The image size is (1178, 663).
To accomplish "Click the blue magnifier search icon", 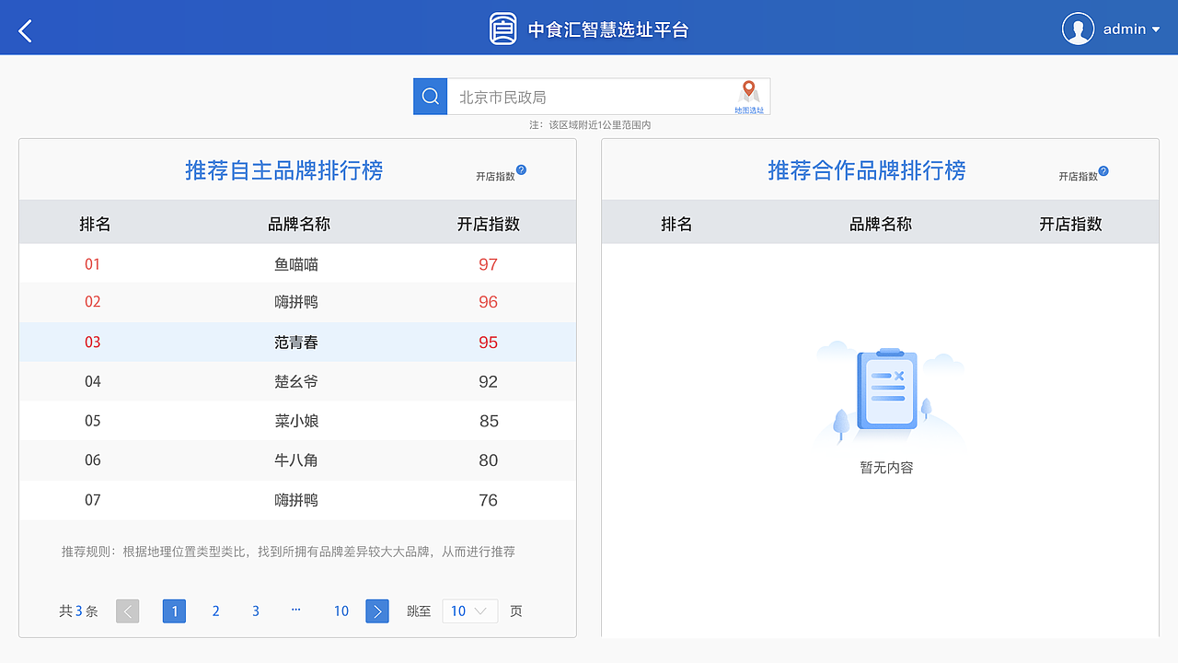I will [x=430, y=96].
